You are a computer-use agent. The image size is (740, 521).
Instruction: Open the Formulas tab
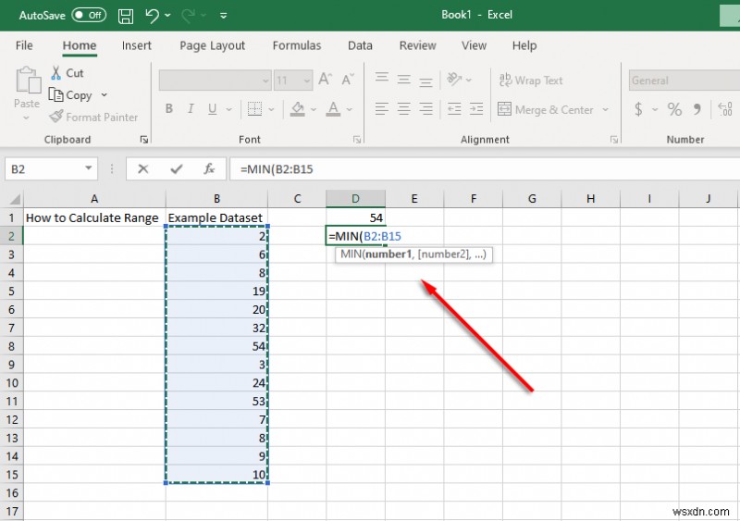click(x=297, y=46)
